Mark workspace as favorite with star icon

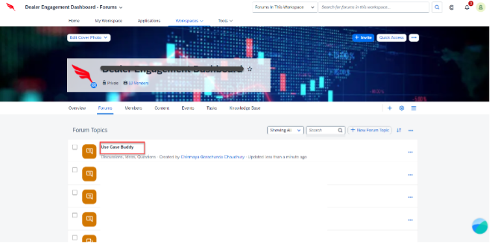point(250,69)
